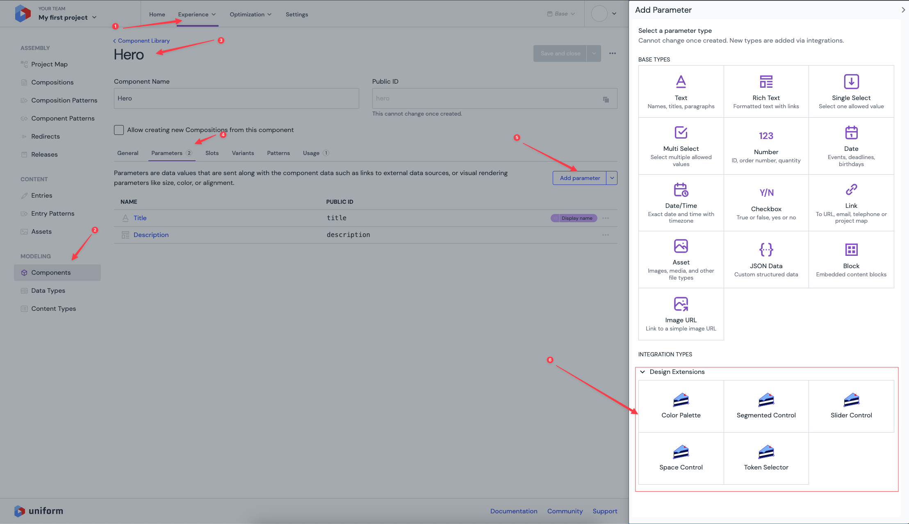This screenshot has width=909, height=524.
Task: Select the Multi Select parameter type
Action: coord(681,146)
